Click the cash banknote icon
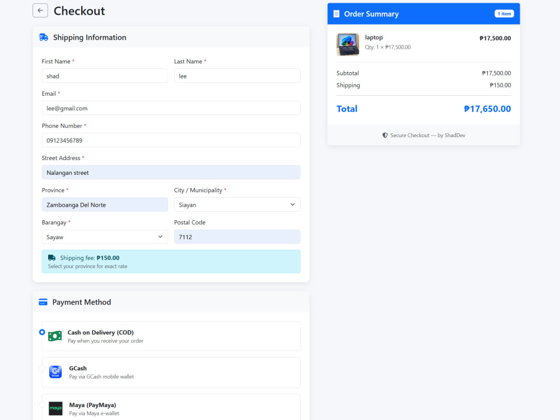 click(x=55, y=336)
